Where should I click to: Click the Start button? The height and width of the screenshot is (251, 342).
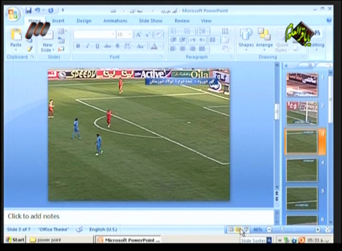coord(15,239)
